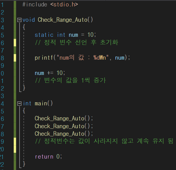This screenshot has height=170, width=176.
Task: Click the string "num의 값 : %d\n"
Action: click(83, 58)
